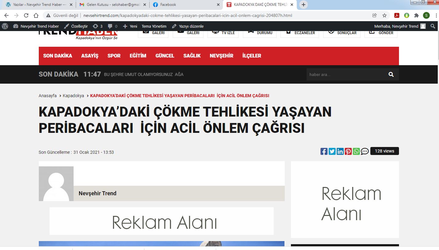Screen dimensions: 439x250
Task: Open new tab with plus button
Action: [x=304, y=5]
